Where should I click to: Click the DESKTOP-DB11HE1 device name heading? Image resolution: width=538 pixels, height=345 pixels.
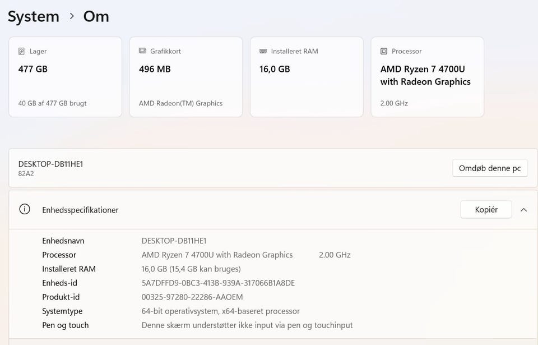point(51,164)
